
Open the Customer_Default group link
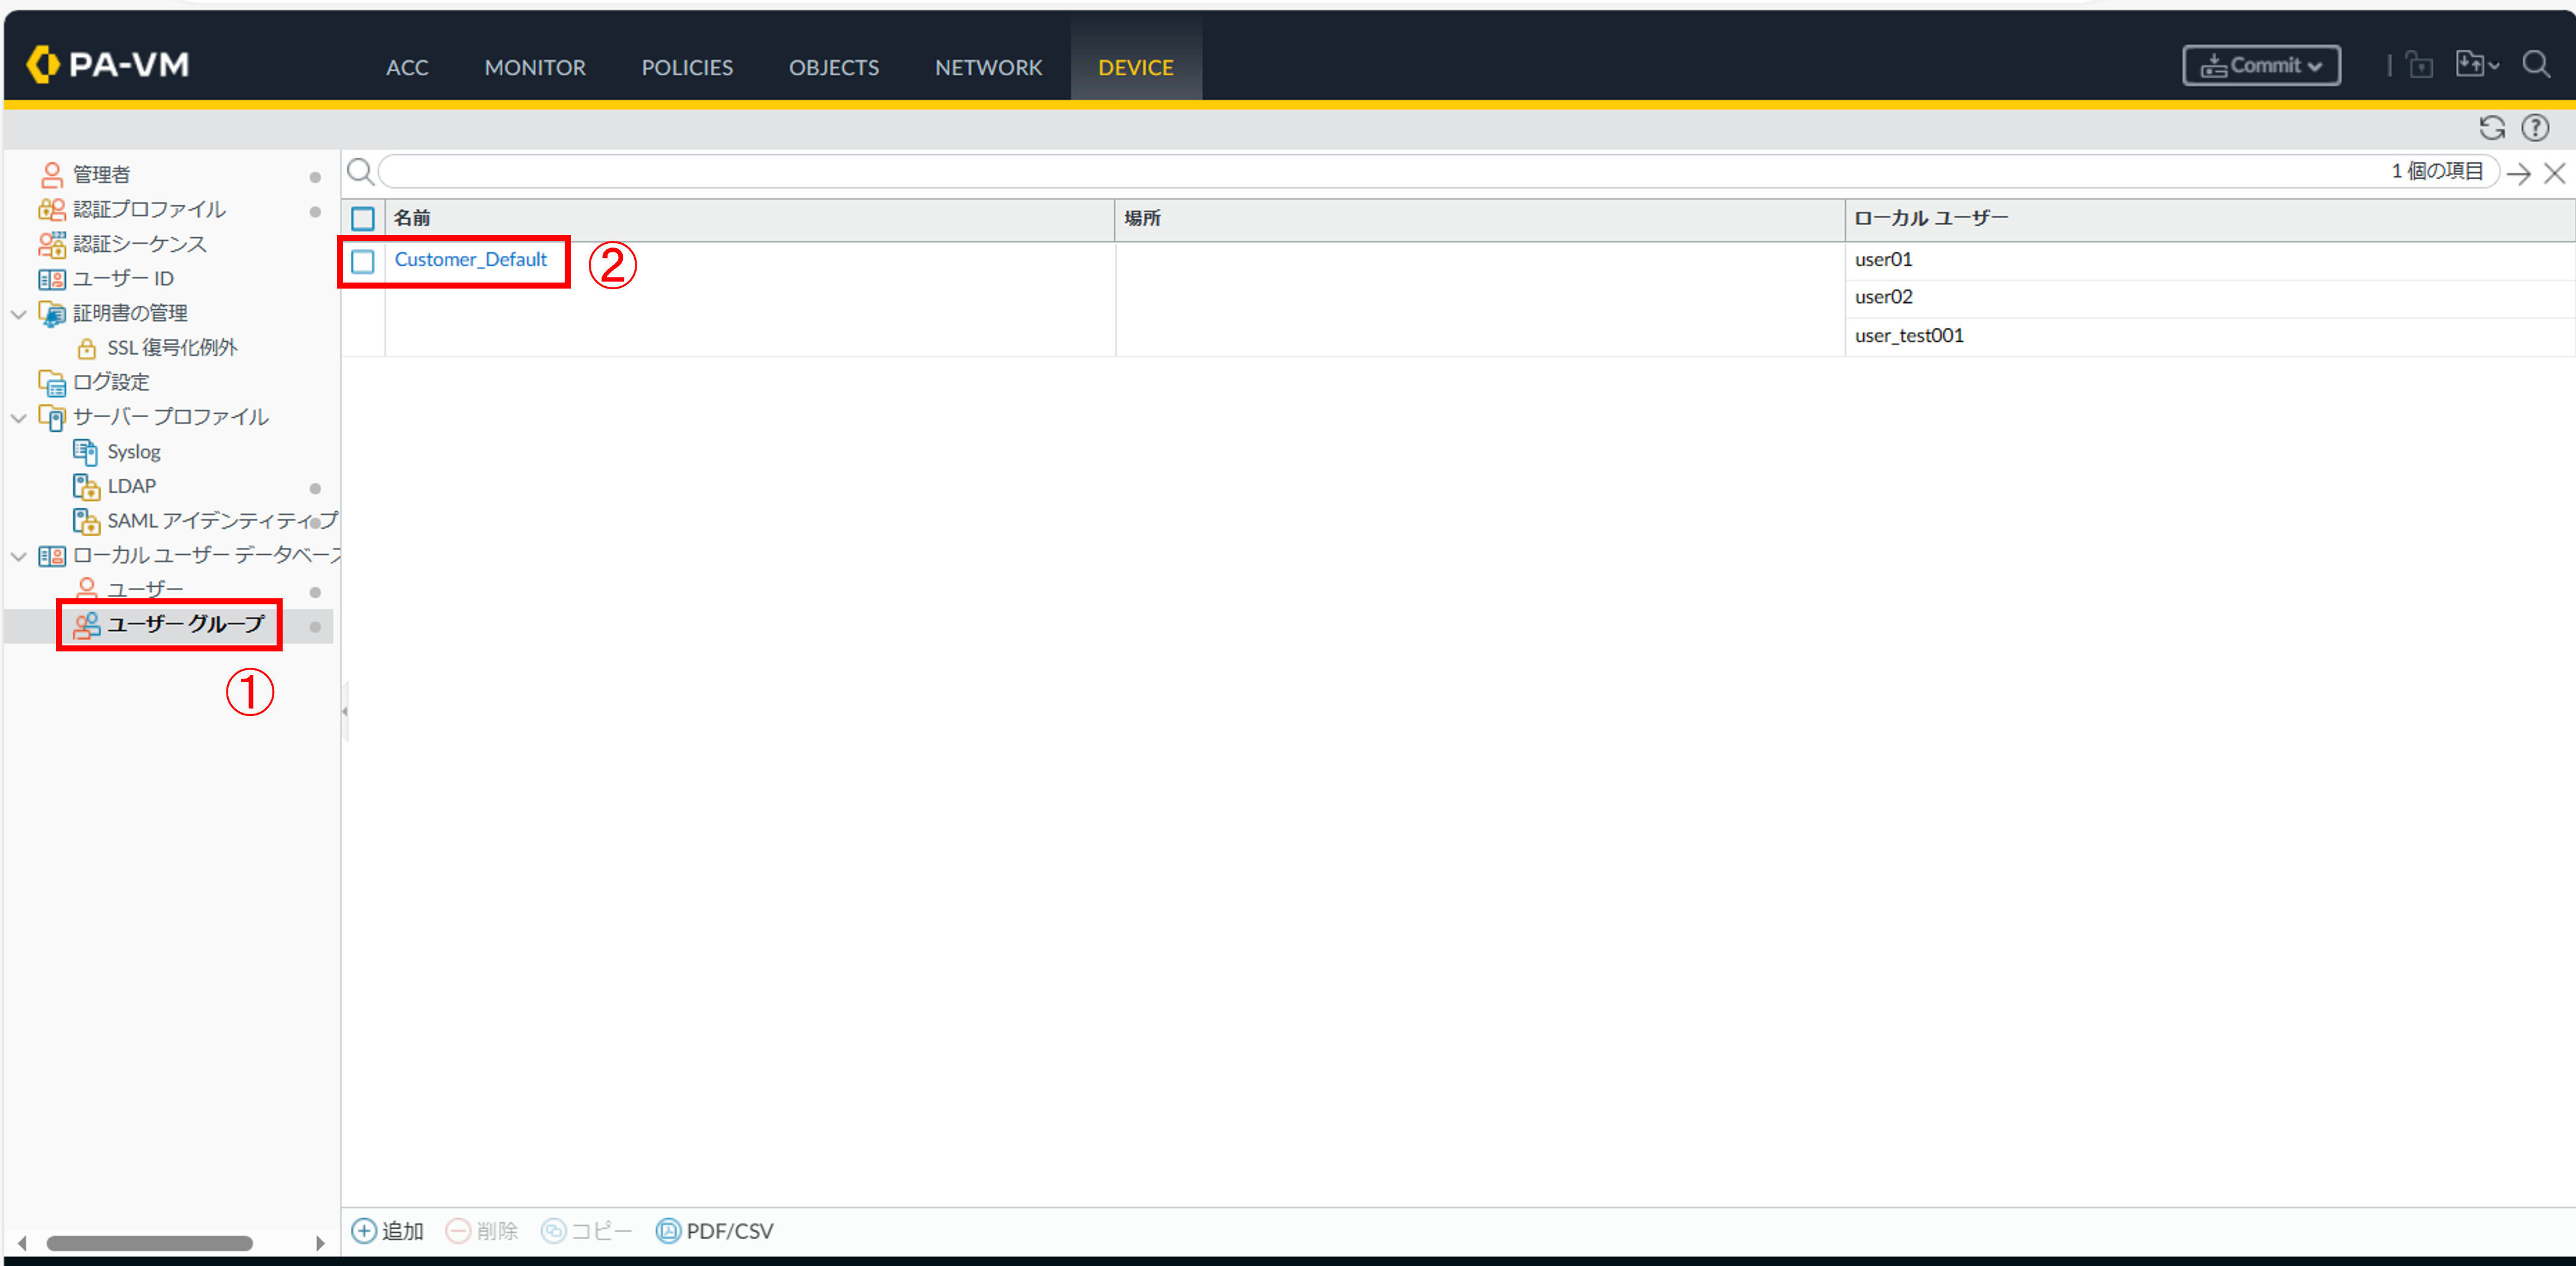(x=470, y=260)
